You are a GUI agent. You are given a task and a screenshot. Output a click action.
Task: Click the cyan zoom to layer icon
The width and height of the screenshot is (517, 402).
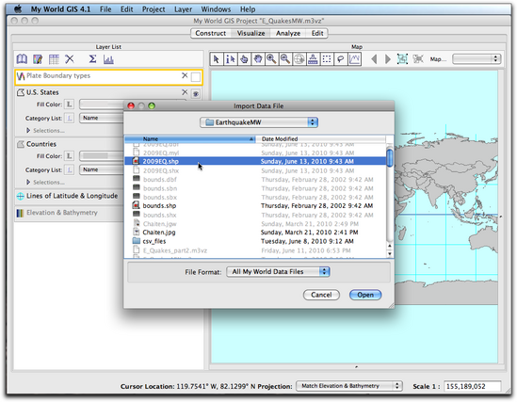click(402, 59)
